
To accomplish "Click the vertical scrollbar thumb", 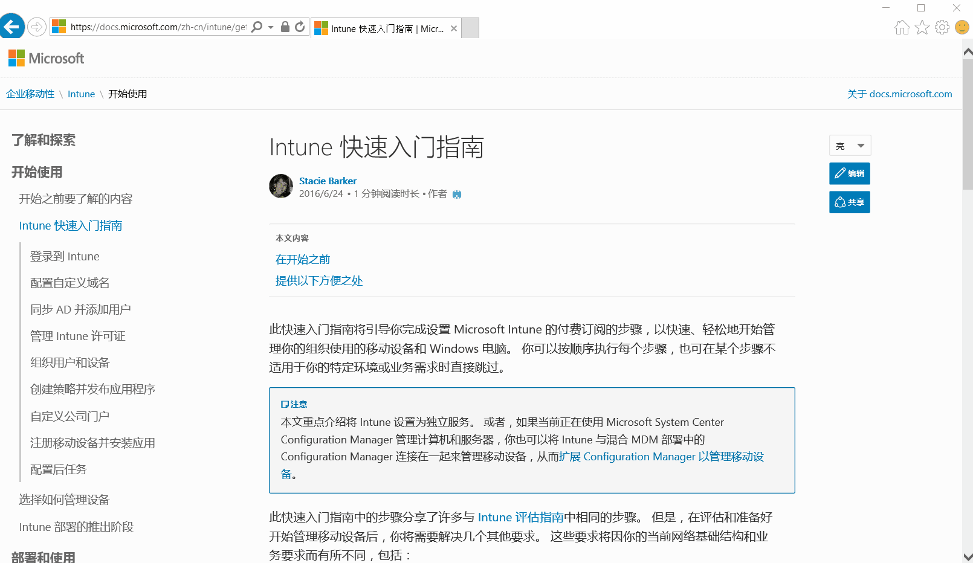I will click(968, 124).
